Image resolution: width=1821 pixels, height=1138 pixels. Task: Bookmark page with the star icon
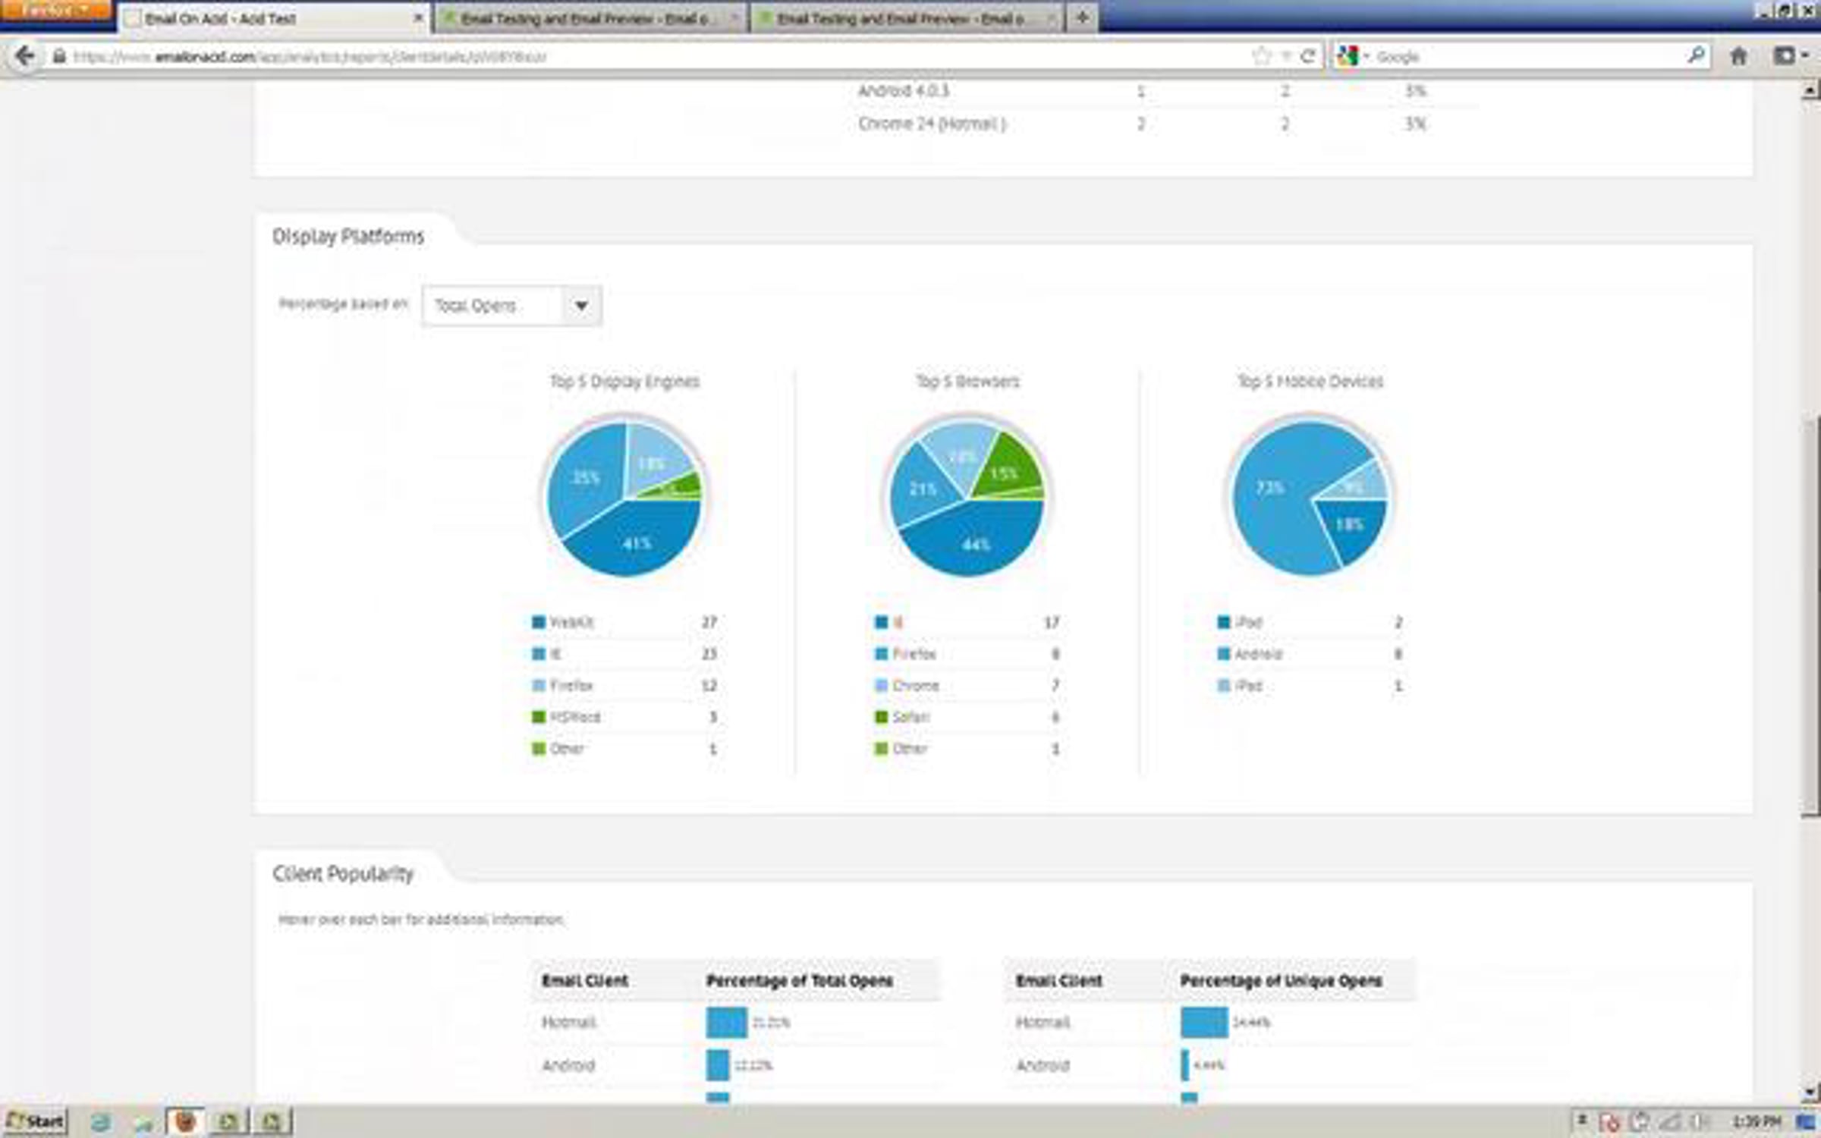tap(1261, 56)
